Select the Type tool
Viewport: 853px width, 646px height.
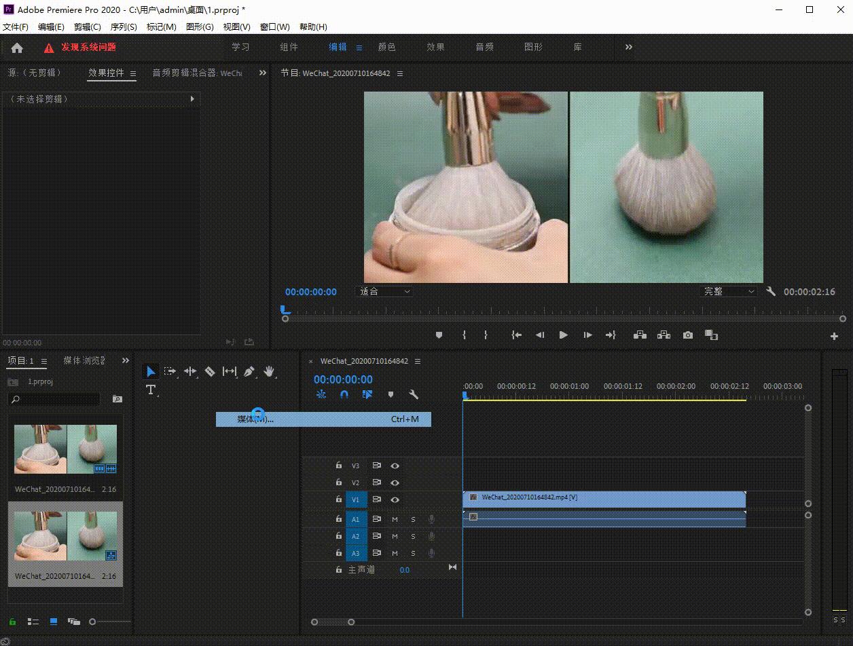[151, 389]
